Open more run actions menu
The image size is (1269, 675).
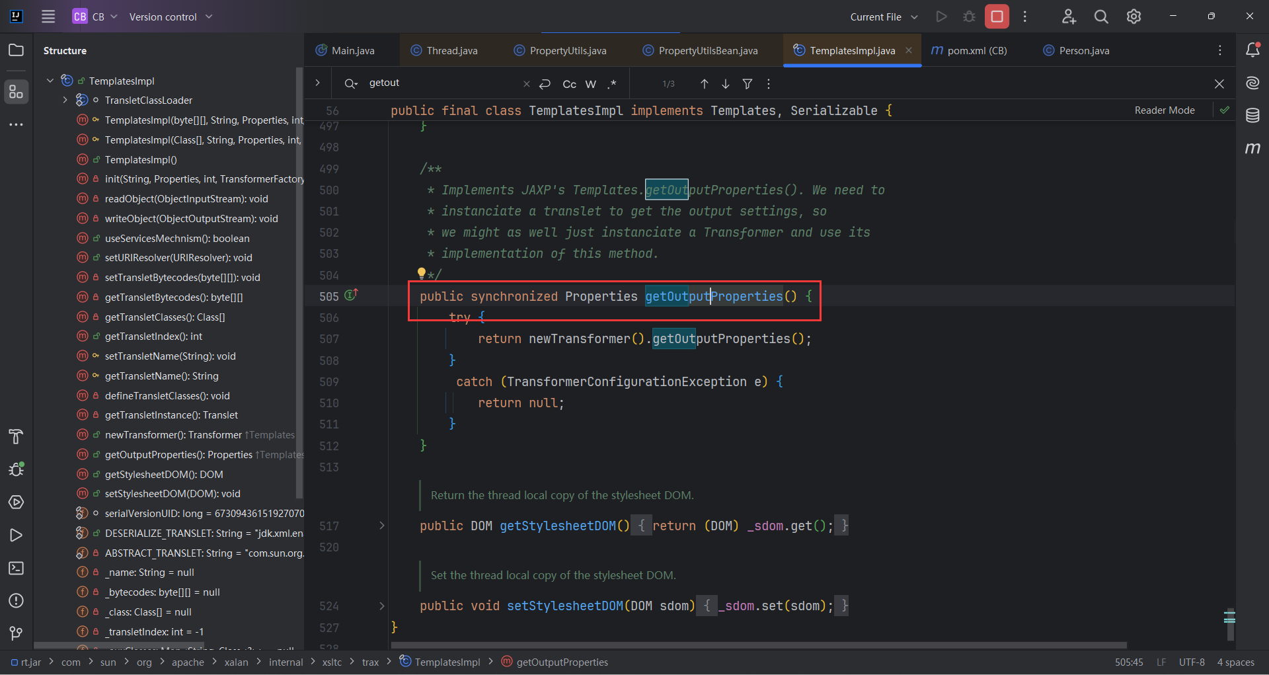tap(1025, 17)
